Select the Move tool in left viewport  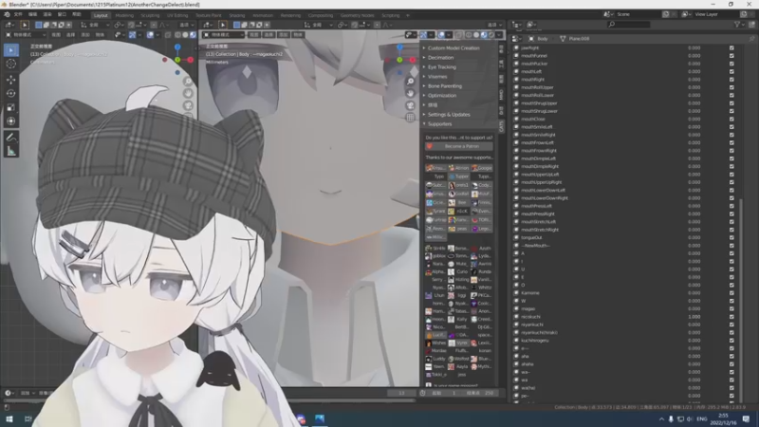coord(11,79)
